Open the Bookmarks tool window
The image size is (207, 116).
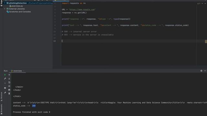click(1, 109)
